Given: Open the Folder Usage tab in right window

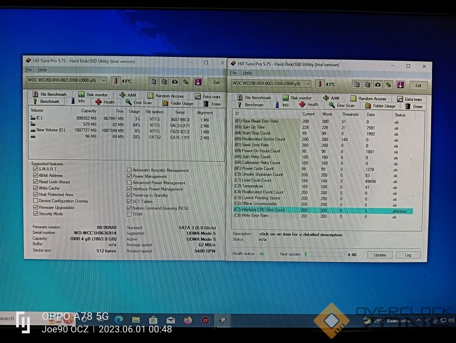Looking at the screenshot, I should pos(381,106).
